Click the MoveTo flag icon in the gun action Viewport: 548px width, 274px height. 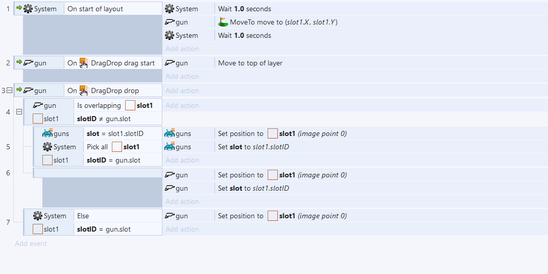pyautogui.click(x=223, y=22)
